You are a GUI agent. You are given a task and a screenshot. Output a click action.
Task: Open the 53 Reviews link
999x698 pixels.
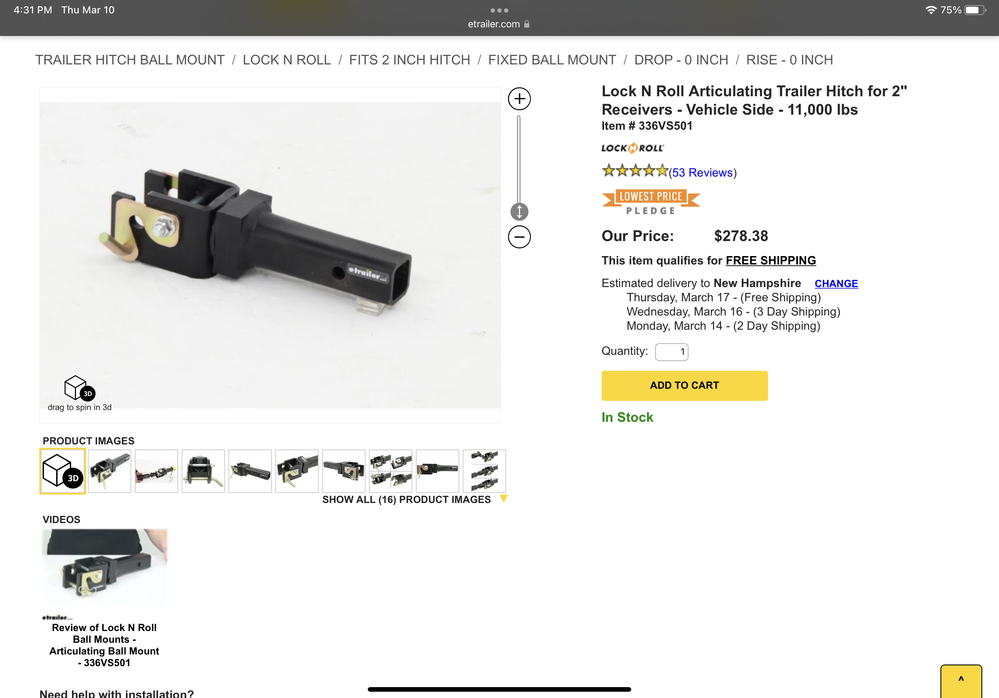(x=702, y=172)
